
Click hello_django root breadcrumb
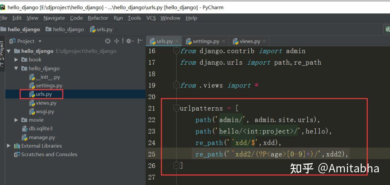click(x=20, y=29)
